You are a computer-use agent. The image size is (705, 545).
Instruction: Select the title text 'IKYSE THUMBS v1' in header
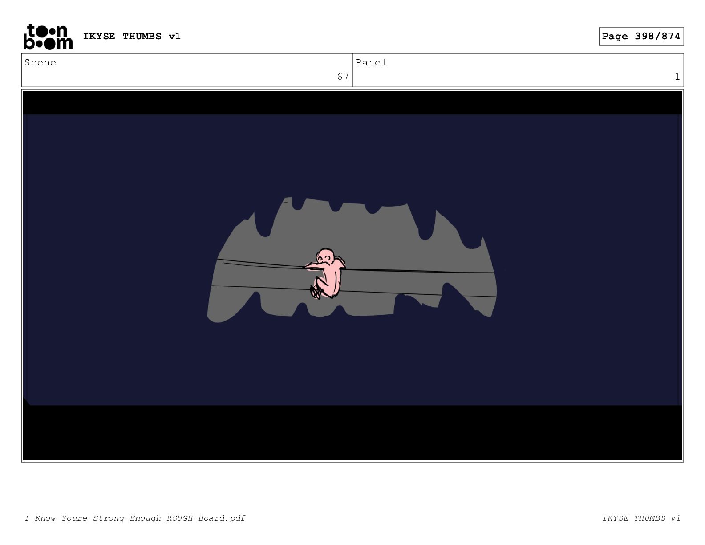132,36
